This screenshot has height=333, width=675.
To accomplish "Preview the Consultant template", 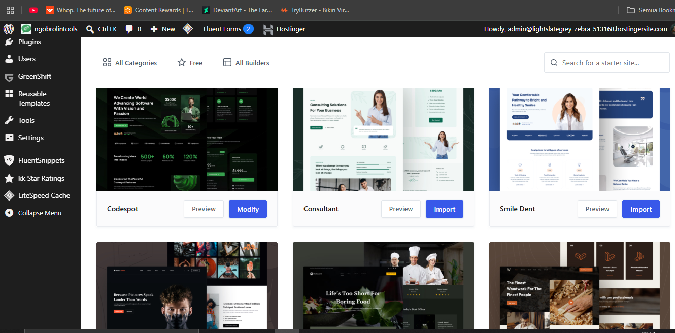I will 401,209.
